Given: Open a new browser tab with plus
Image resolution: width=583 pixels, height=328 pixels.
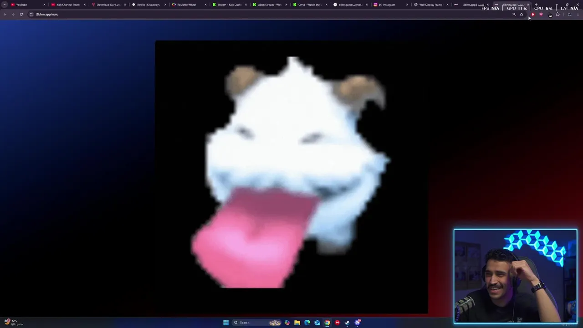Looking at the screenshot, I should coord(536,5).
